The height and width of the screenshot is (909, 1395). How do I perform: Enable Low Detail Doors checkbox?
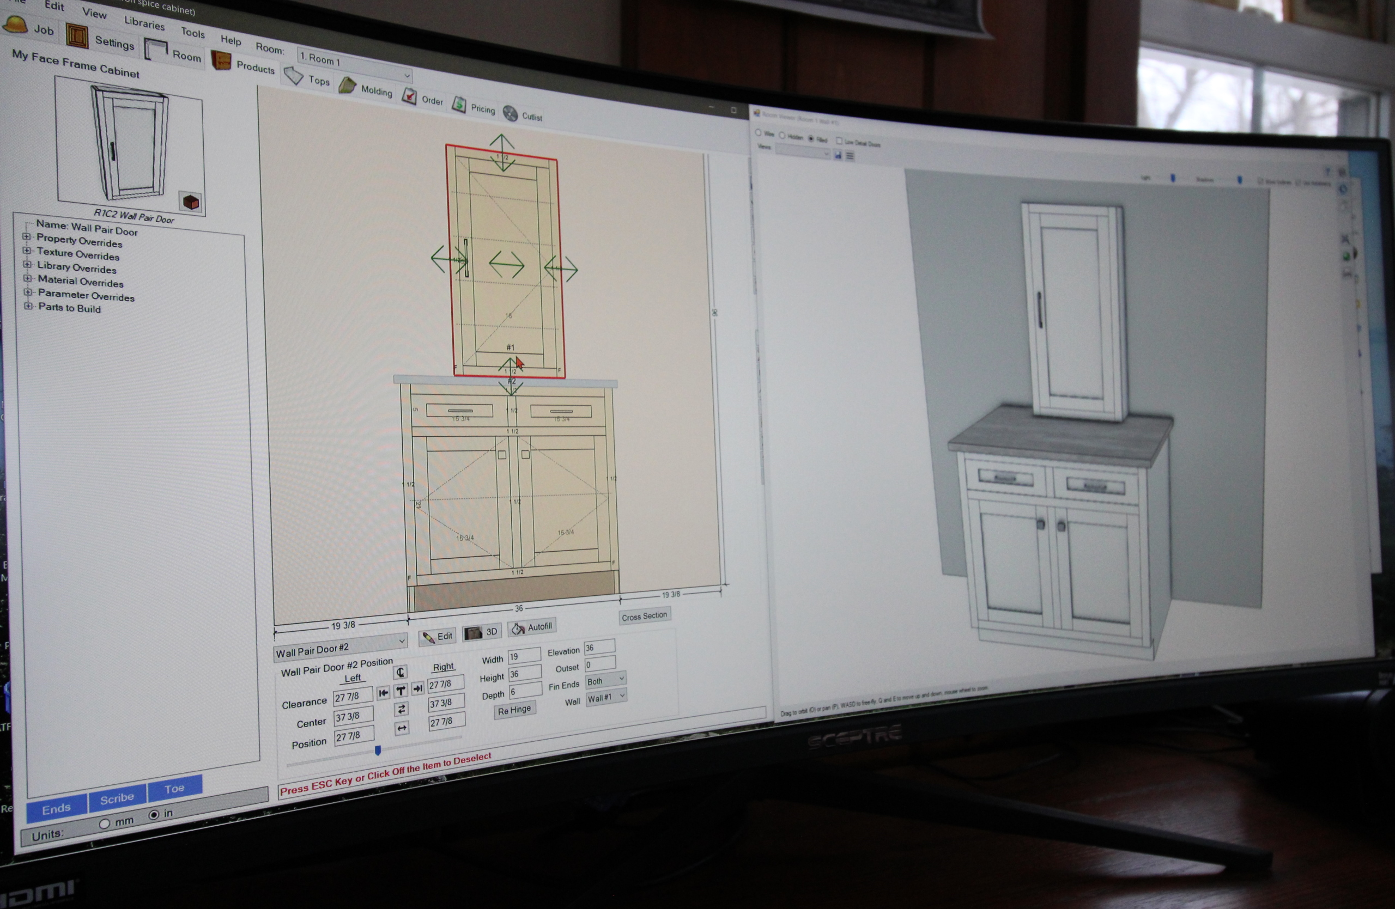click(839, 141)
